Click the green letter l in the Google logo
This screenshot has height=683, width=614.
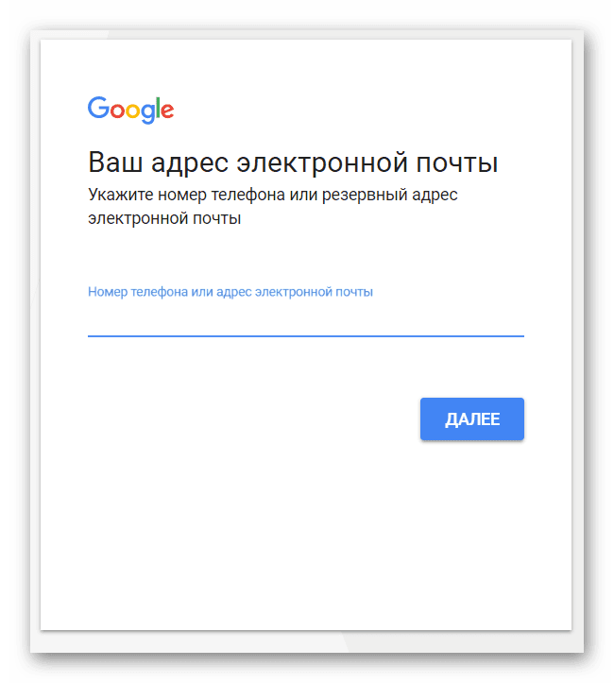[x=158, y=108]
